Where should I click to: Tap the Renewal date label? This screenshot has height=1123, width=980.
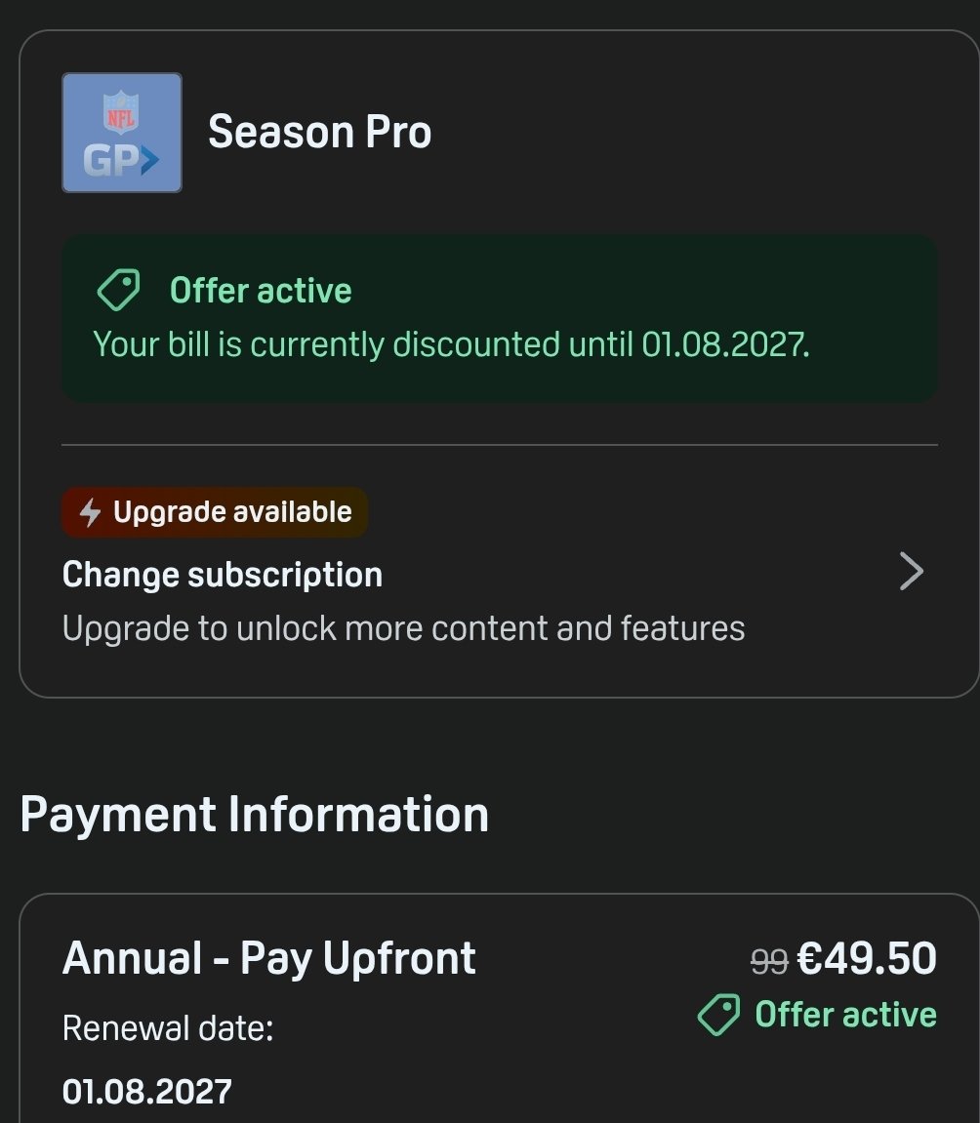tap(168, 1028)
